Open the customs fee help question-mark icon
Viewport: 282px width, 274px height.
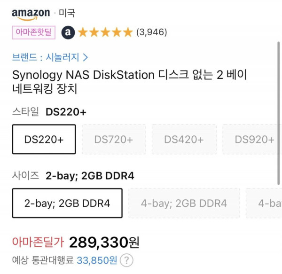point(126,260)
